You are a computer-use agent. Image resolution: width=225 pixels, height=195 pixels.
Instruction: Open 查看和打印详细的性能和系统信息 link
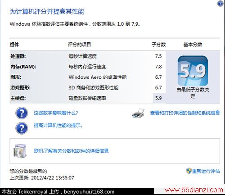(185, 113)
